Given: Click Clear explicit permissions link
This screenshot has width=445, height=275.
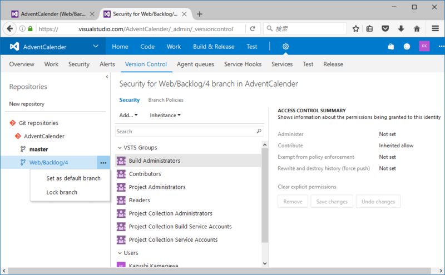Looking at the screenshot, I should tap(307, 187).
